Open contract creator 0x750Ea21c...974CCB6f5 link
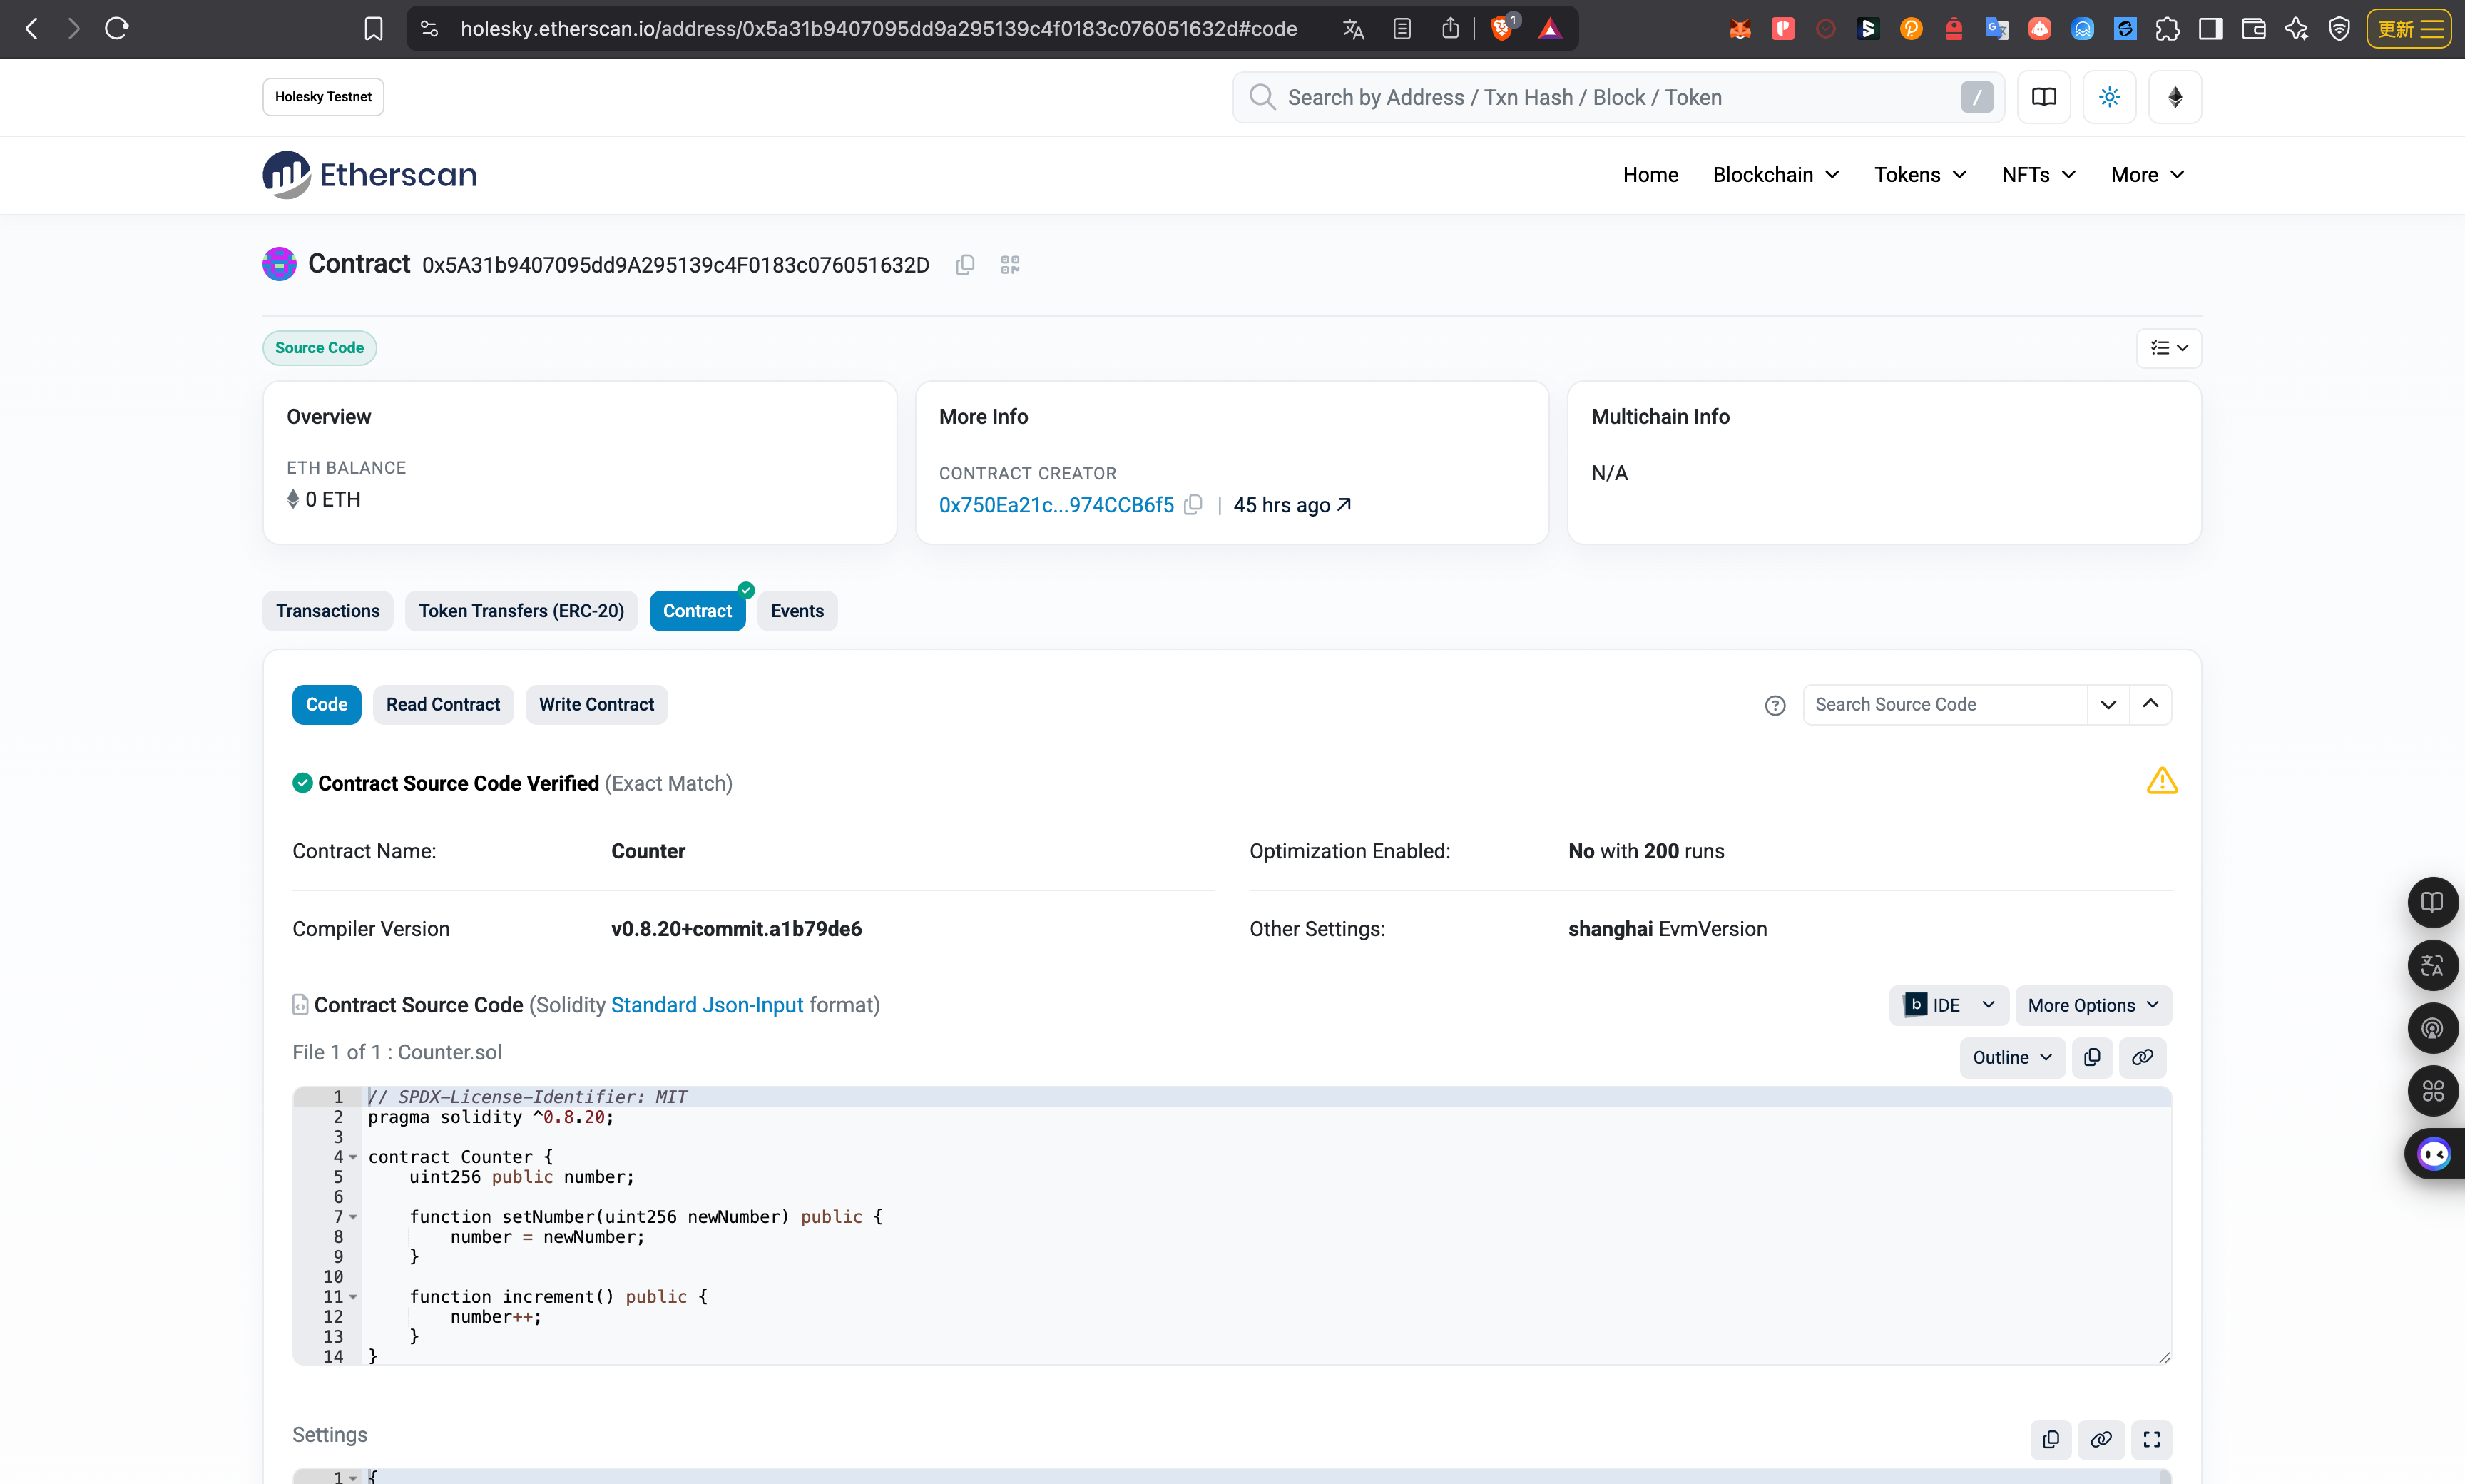This screenshot has width=2465, height=1484. 1056,505
